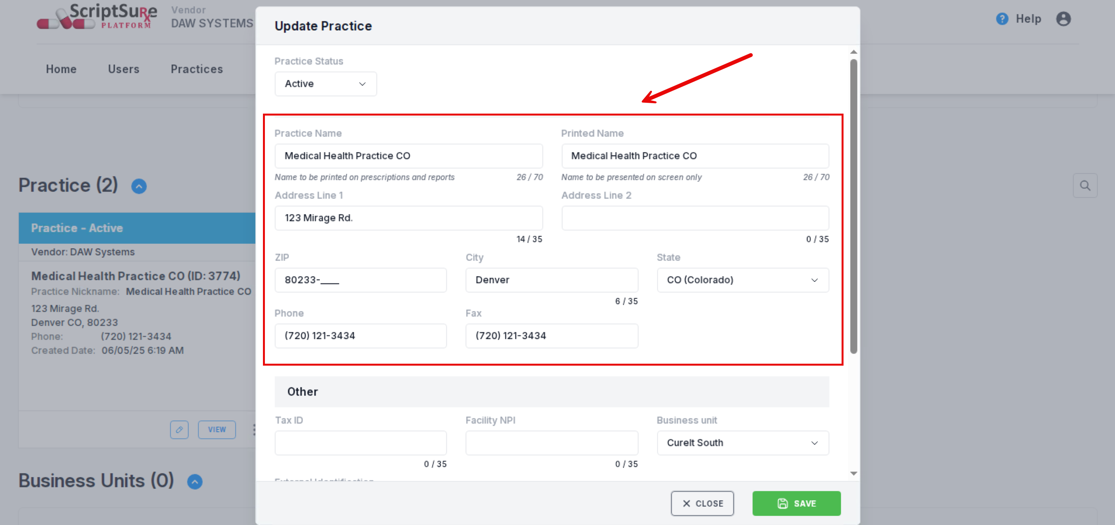This screenshot has width=1115, height=525.
Task: Open the Business unit dropdown
Action: click(x=742, y=443)
